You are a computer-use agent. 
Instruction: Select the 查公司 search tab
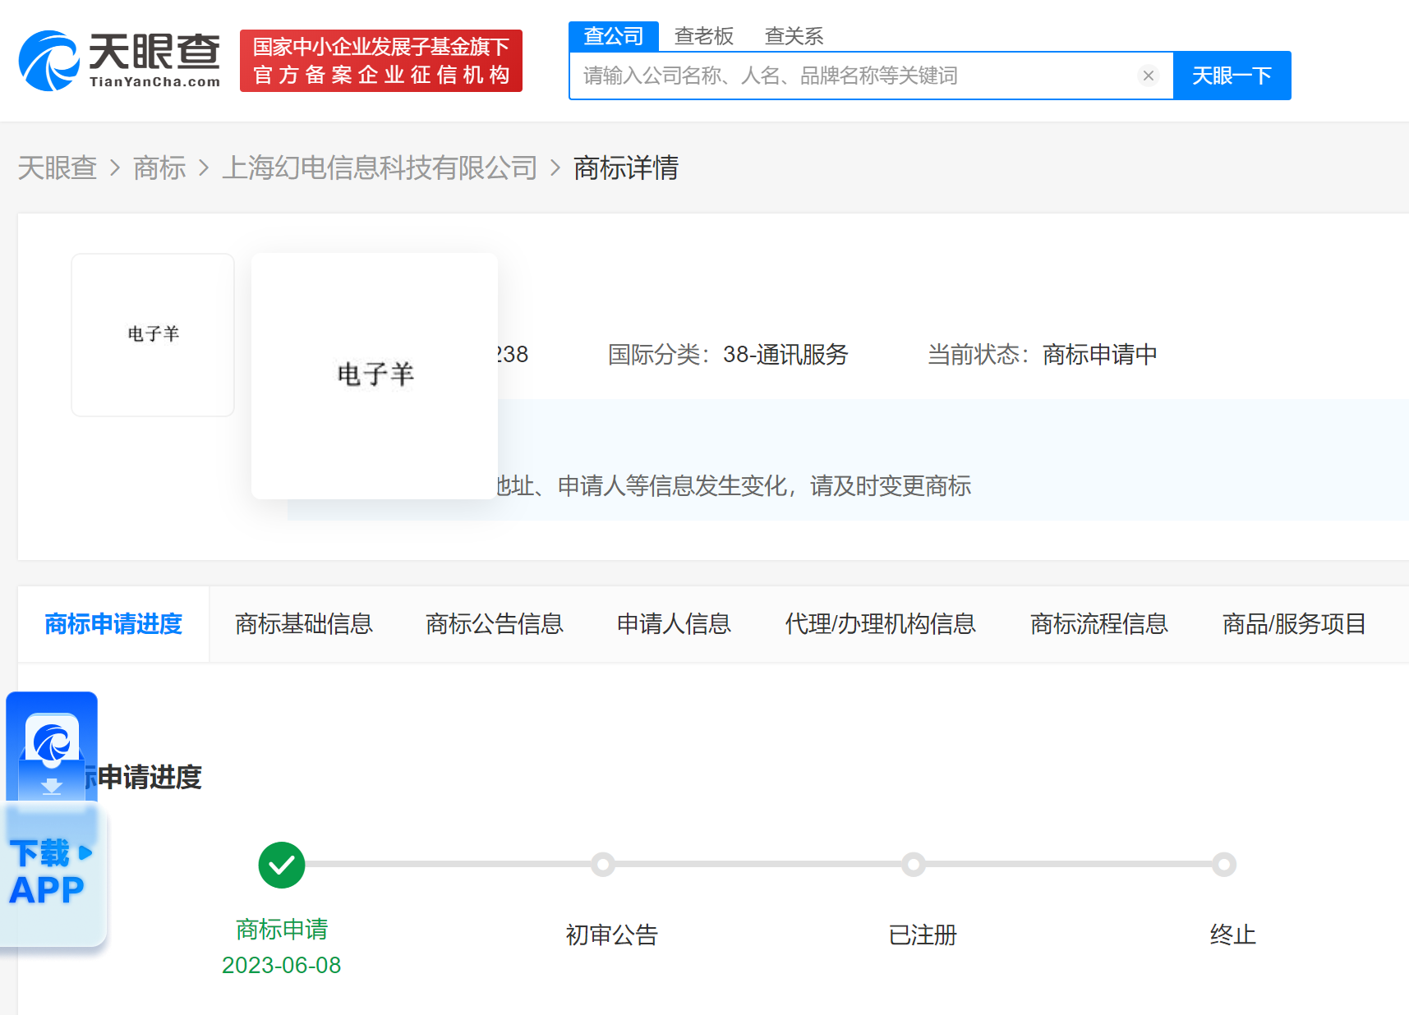click(613, 36)
